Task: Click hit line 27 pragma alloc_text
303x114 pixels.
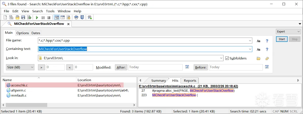Action: (188, 90)
